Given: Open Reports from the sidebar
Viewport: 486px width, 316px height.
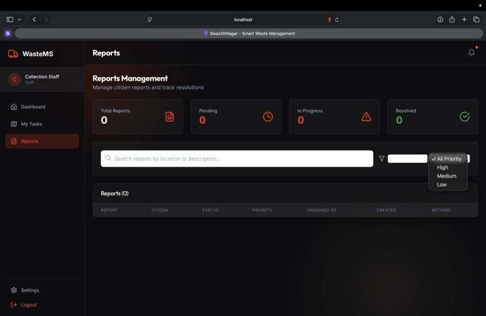Looking at the screenshot, I should (x=42, y=141).
